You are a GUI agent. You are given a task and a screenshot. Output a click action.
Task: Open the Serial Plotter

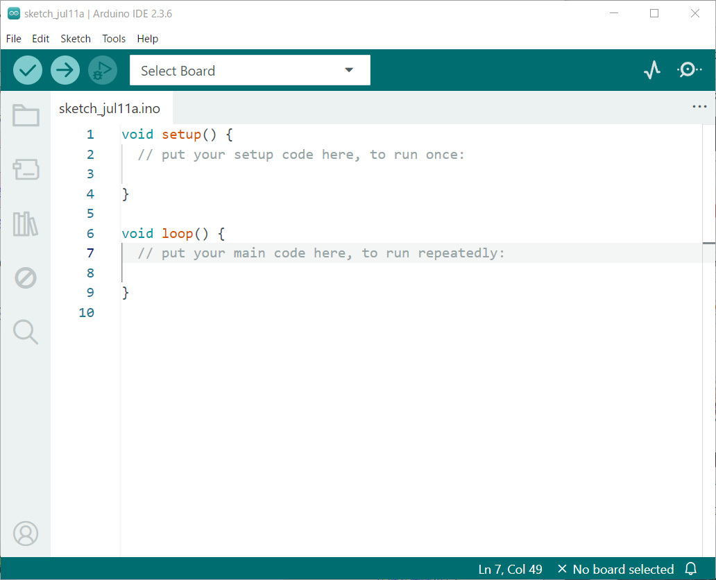[x=652, y=70]
